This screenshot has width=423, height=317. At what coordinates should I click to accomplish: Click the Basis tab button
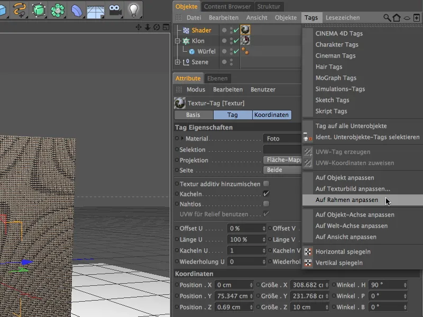194,115
